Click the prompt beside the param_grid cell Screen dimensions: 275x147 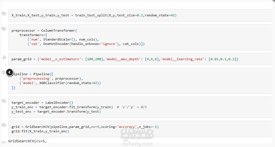[x=4, y=57]
